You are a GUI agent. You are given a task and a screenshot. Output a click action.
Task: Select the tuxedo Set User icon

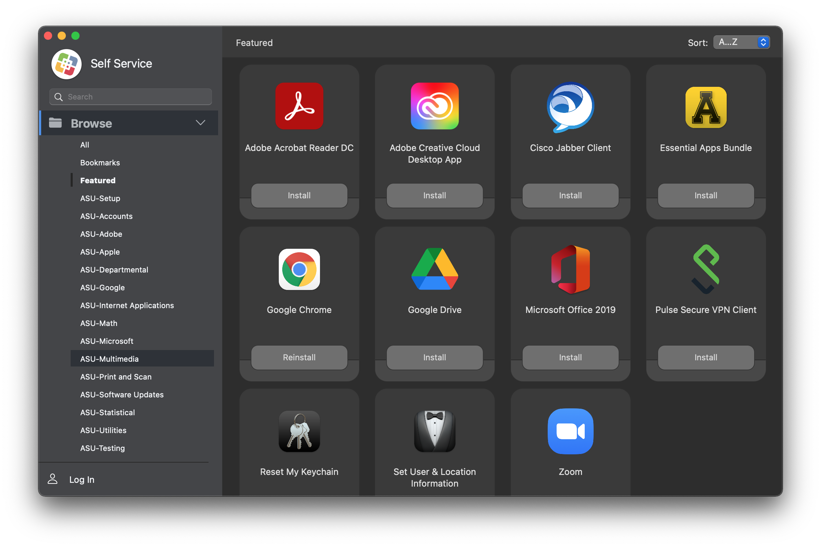click(x=435, y=431)
